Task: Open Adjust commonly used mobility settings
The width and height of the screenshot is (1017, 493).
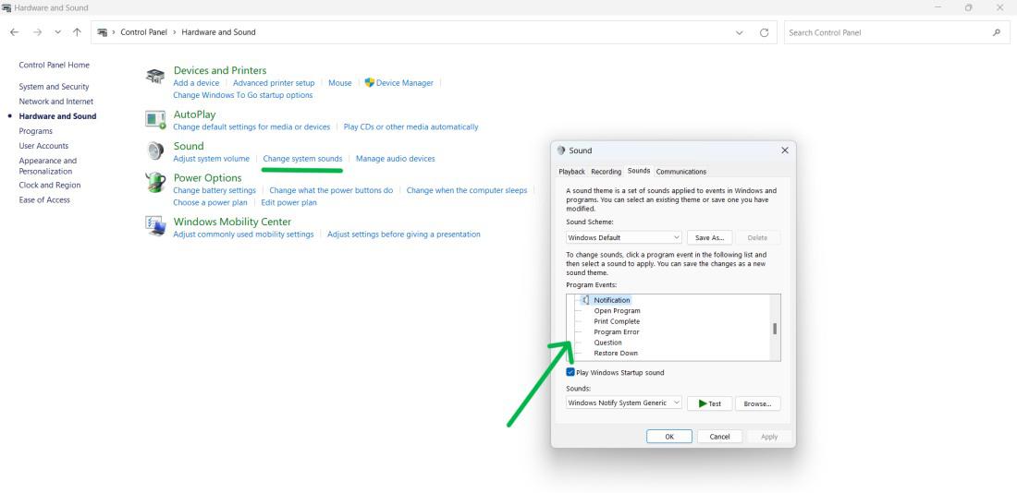Action: 243,234
